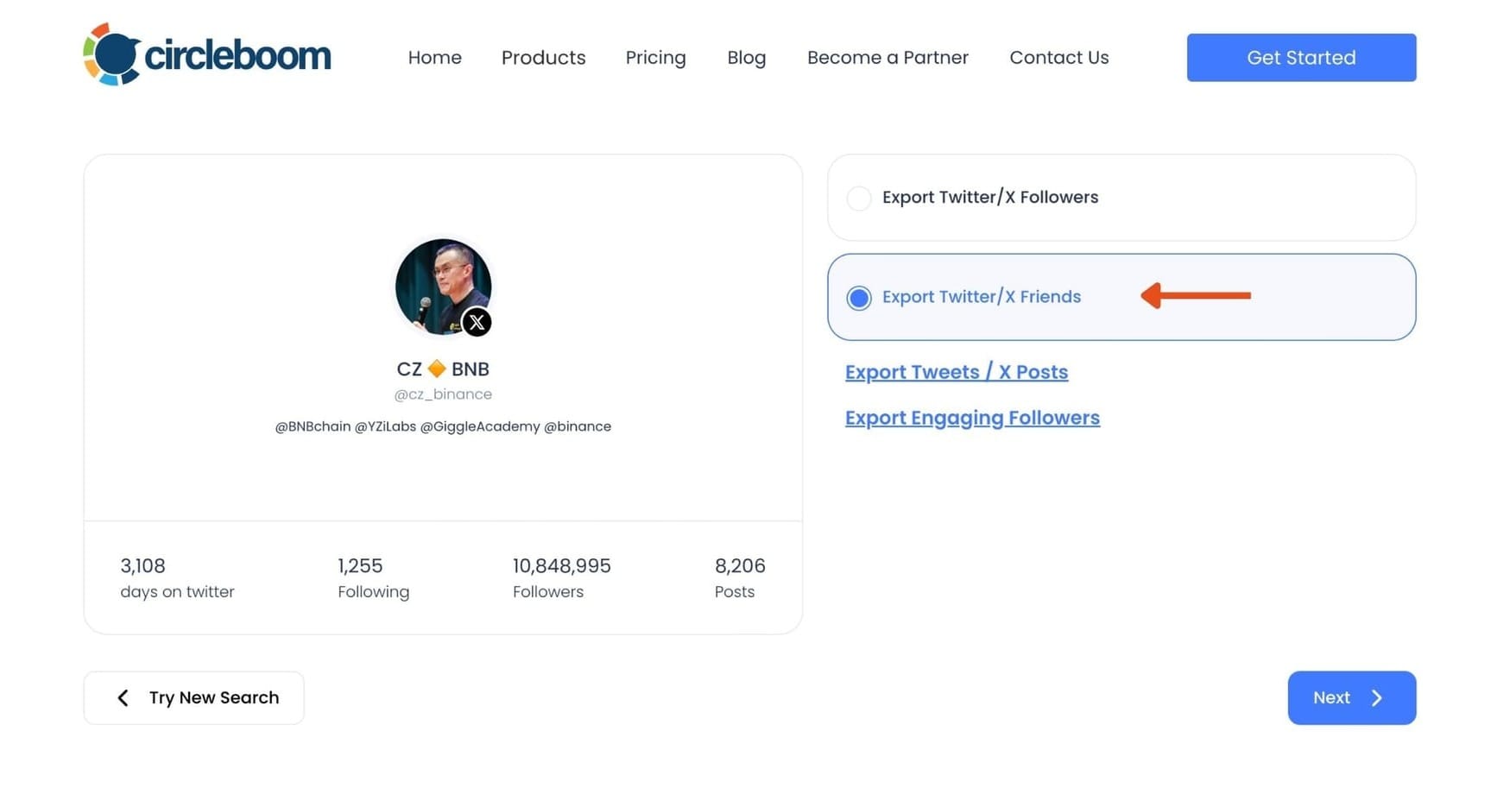1491x788 pixels.
Task: Click the CZ profile photo
Action: pyautogui.click(x=439, y=283)
